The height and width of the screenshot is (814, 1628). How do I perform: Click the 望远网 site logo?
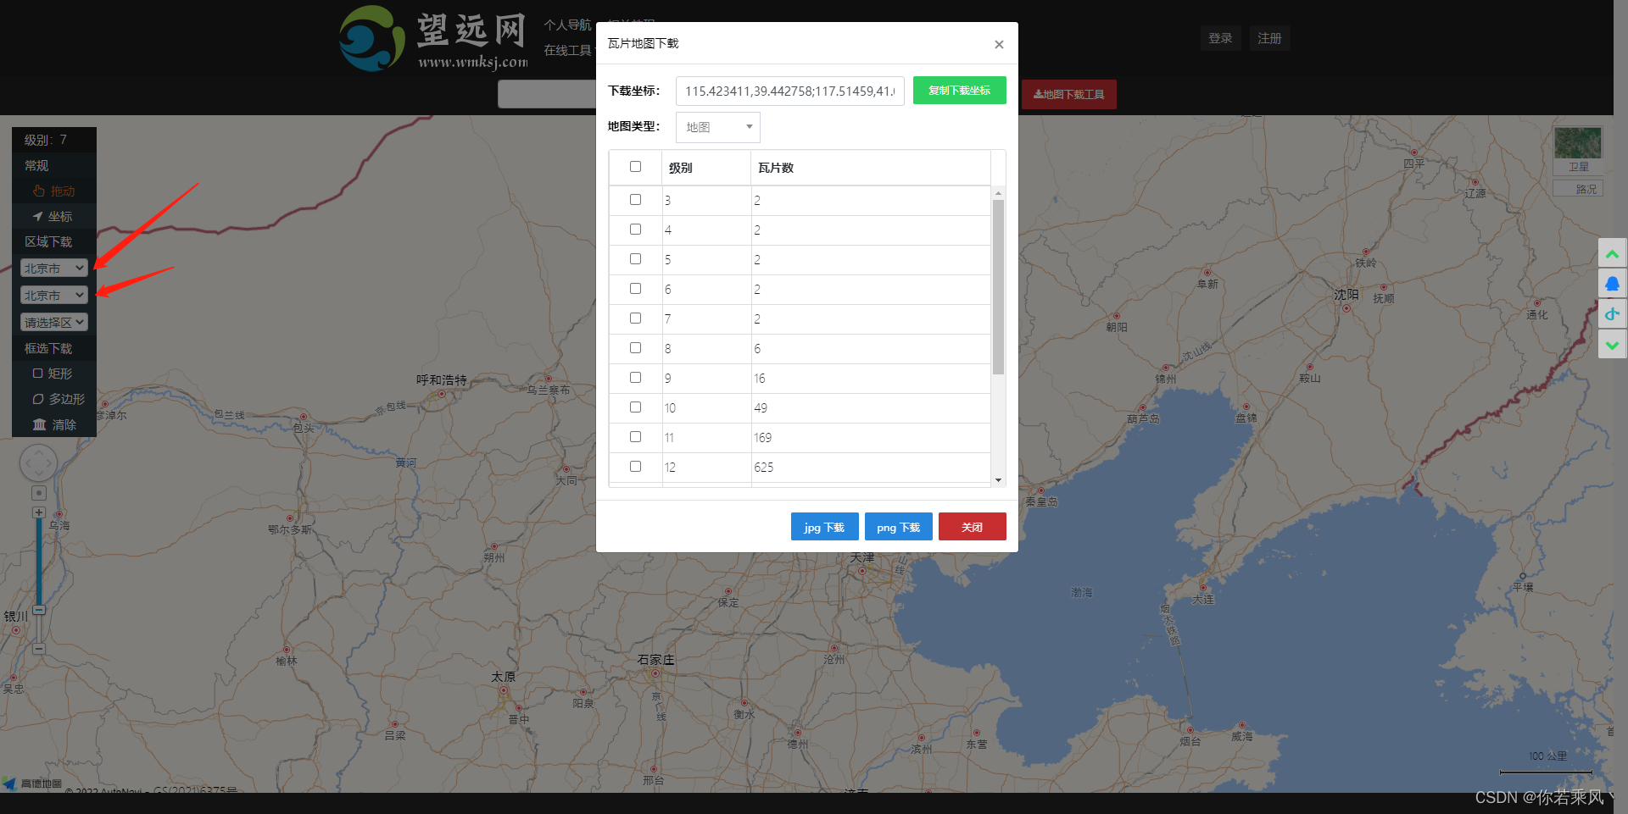tap(433, 38)
